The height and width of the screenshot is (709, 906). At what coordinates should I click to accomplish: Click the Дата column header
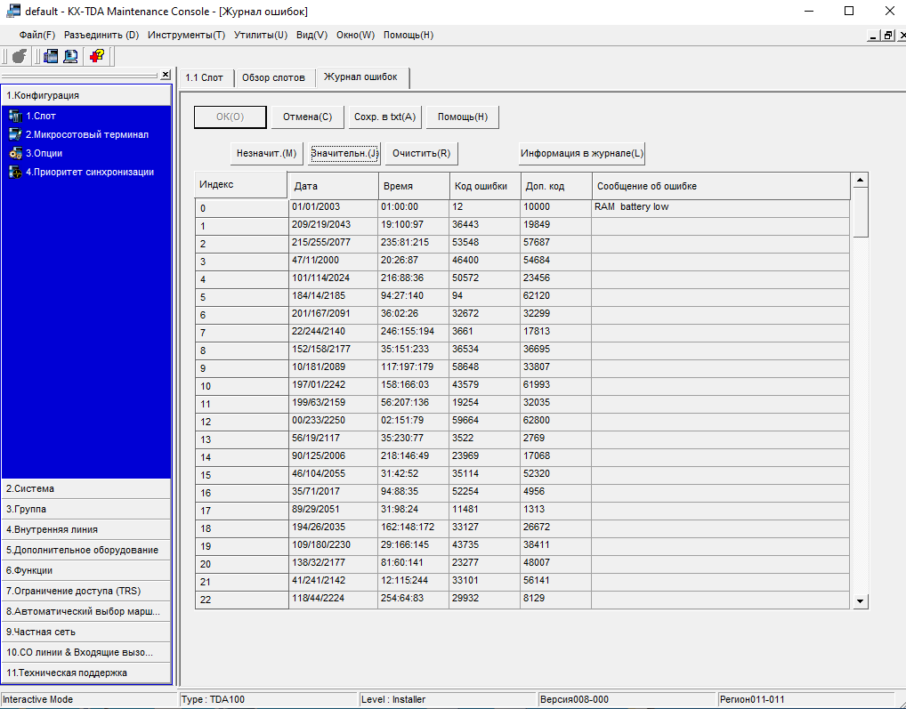[x=334, y=186]
